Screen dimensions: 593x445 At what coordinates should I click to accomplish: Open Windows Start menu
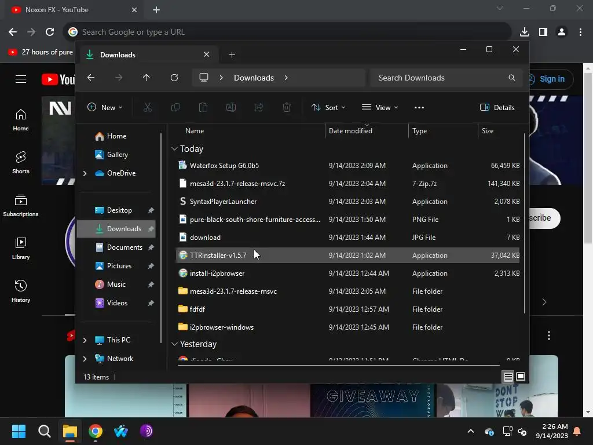[x=19, y=431]
